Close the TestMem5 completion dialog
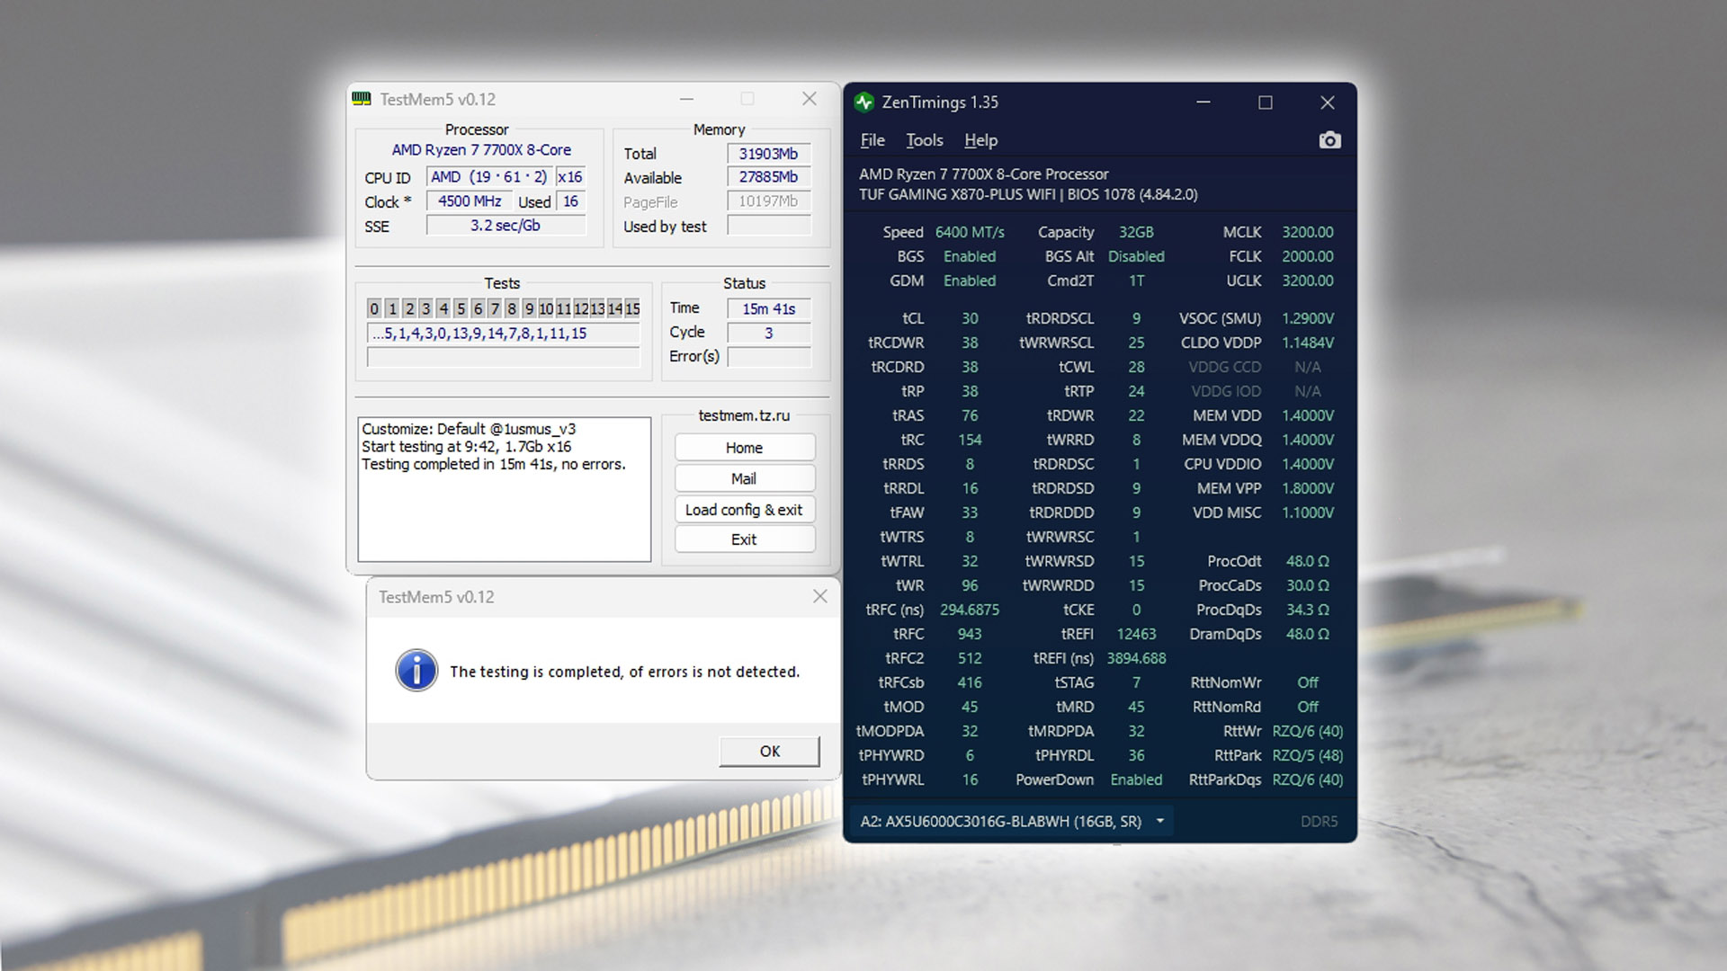Image resolution: width=1727 pixels, height=971 pixels. 819,596
